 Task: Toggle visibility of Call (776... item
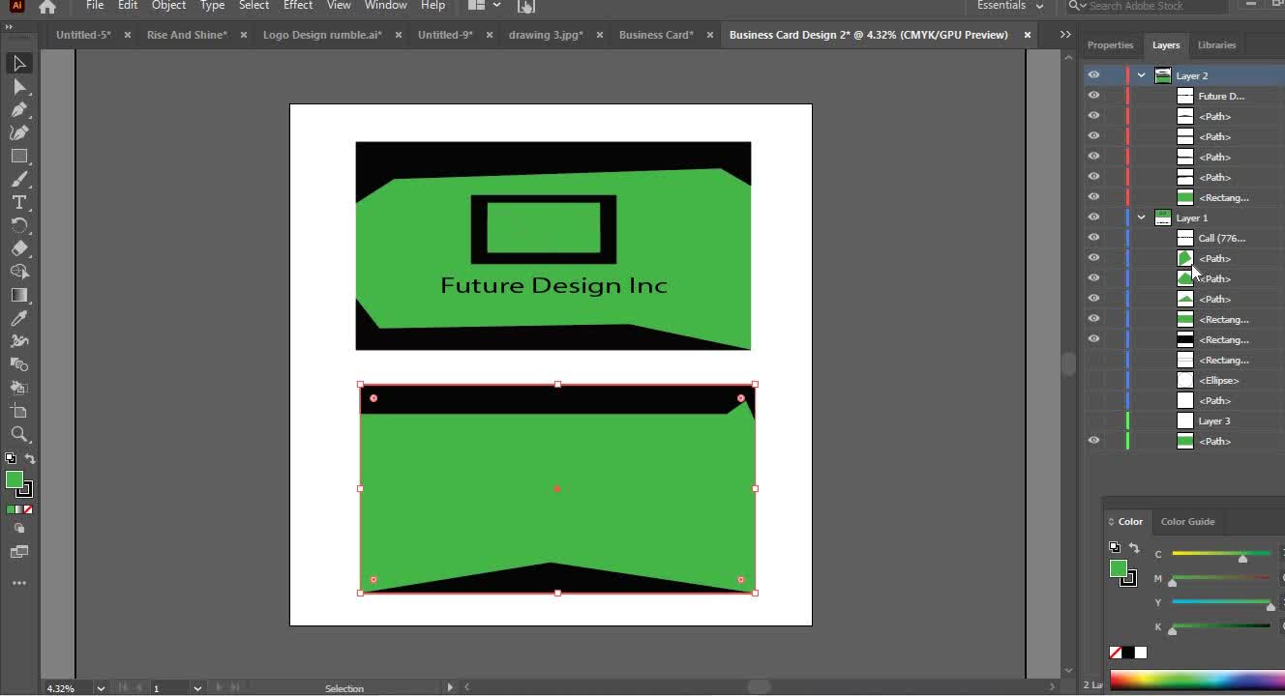click(1093, 238)
